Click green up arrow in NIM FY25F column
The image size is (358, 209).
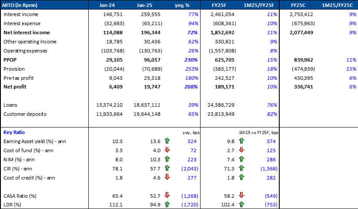click(241, 159)
